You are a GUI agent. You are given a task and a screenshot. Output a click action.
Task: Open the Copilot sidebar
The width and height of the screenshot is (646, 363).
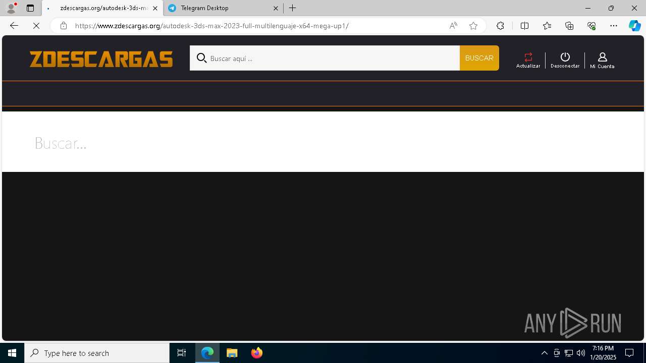[635, 26]
